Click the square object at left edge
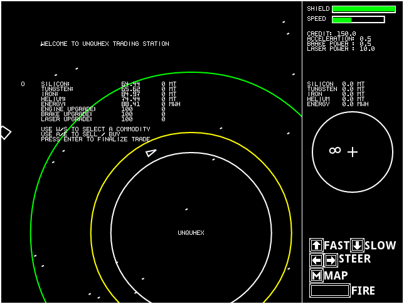404x304 pixels. 6,133
